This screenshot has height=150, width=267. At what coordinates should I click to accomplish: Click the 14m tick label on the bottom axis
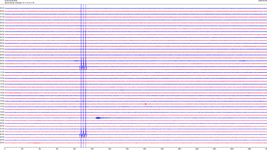pos(127,149)
